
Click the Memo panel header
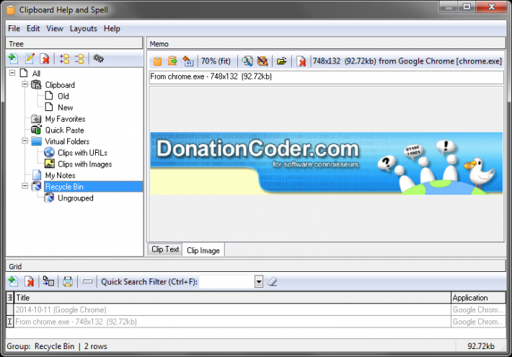[326, 44]
